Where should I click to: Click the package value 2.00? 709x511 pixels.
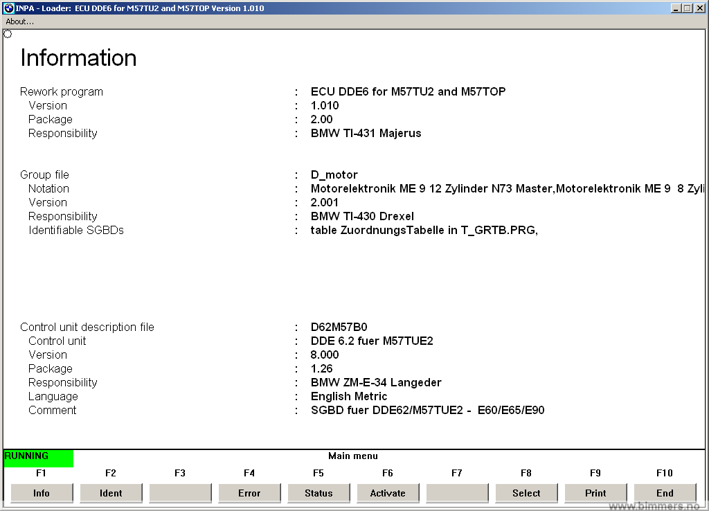click(x=321, y=119)
